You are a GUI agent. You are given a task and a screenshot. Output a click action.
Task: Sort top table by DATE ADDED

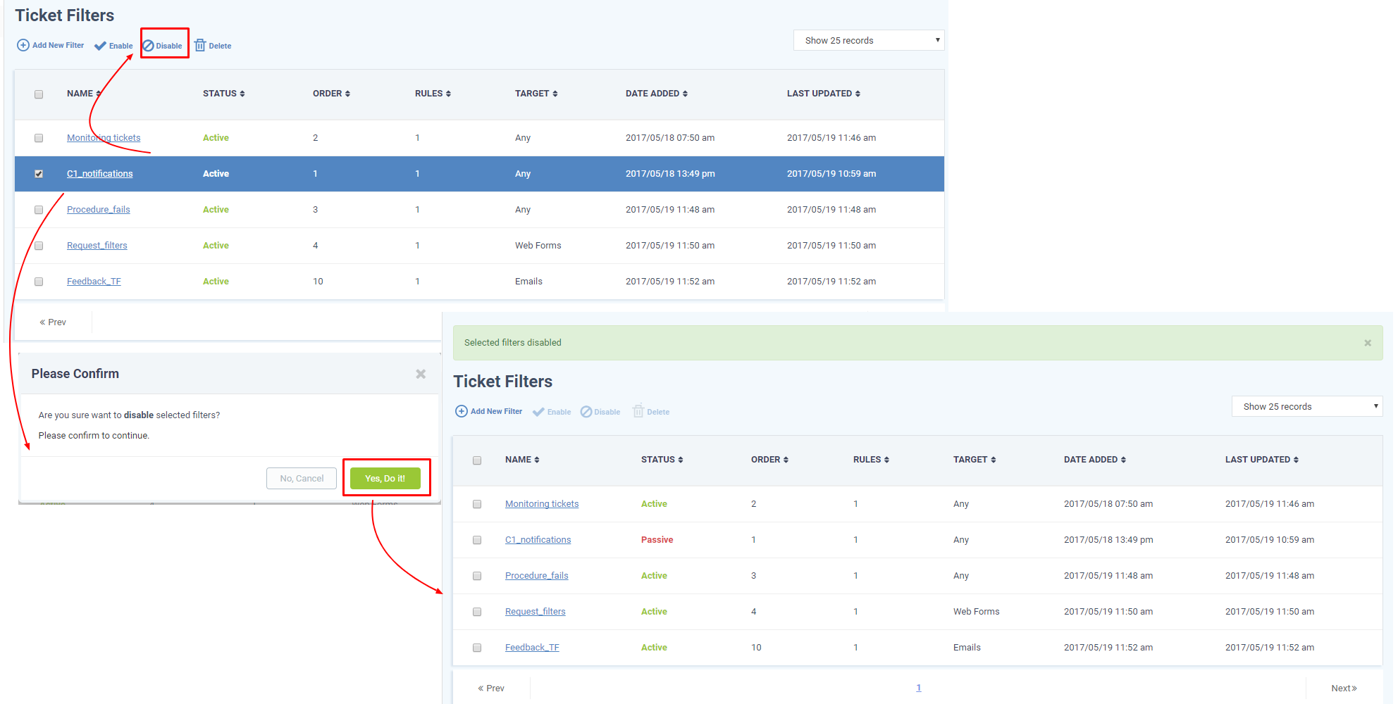657,94
